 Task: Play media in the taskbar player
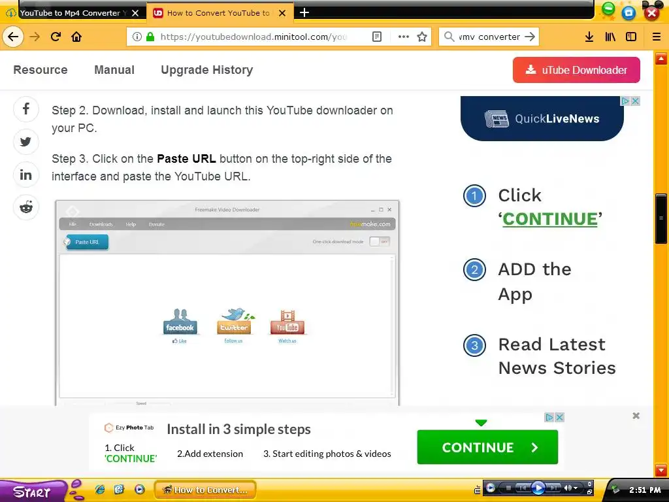click(x=538, y=488)
